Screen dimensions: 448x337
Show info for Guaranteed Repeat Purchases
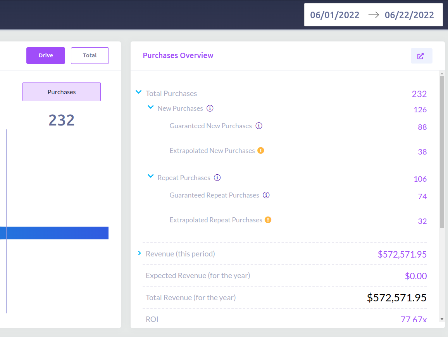tap(266, 195)
